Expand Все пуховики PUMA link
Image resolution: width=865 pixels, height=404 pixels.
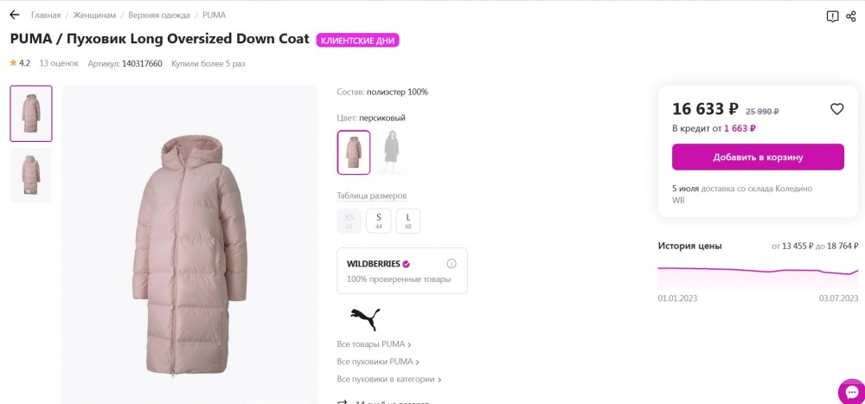click(x=378, y=362)
